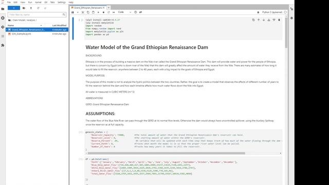Cut the selected cell

(x=83, y=12)
